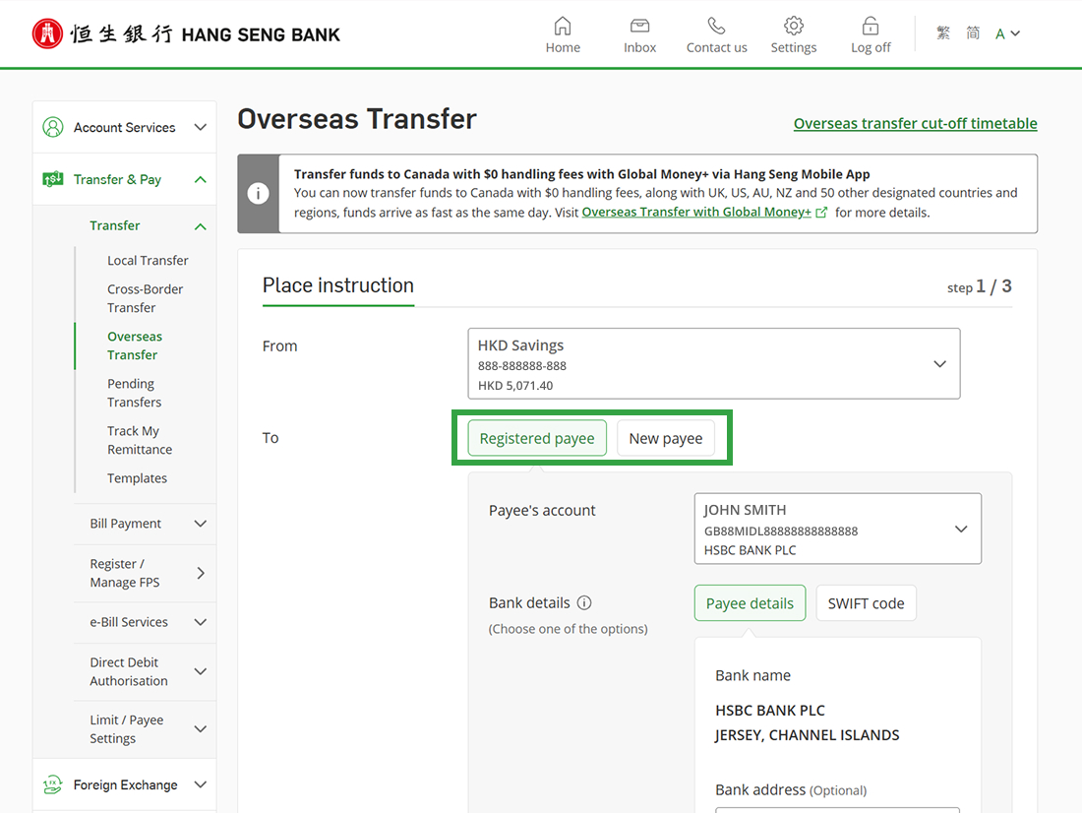Select the Registered payee option
Viewport: 1082px width, 813px height.
[x=536, y=438]
